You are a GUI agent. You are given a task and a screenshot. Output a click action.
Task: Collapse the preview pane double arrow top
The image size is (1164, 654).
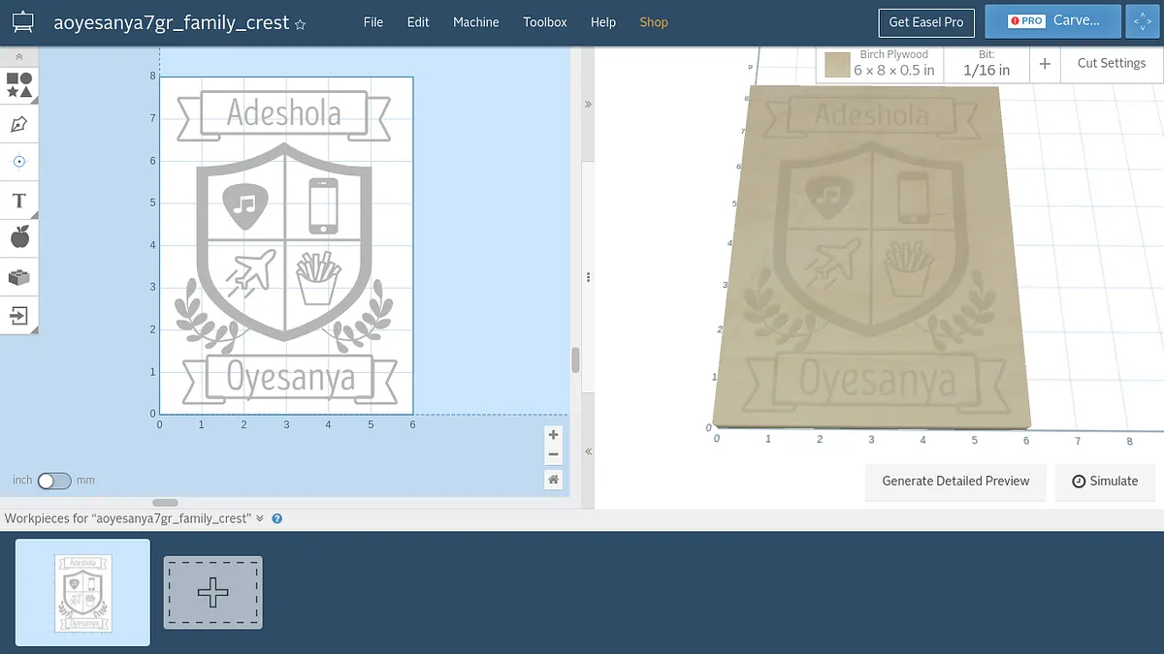587,104
